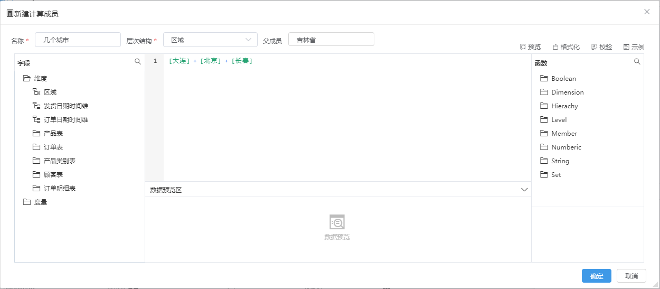Viewport: 660px width, 289px height.
Task: Click the [大连] + [北京] + [长春] expression
Action: 211,61
